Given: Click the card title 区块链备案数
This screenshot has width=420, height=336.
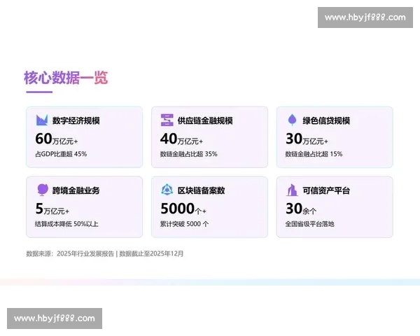Looking at the screenshot, I should pyautogui.click(x=201, y=190).
